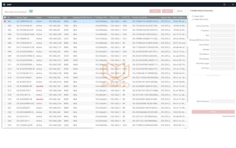Click the red Inactive status in row 016
Viewport: 236px width, 148px height.
[x=40, y=86]
